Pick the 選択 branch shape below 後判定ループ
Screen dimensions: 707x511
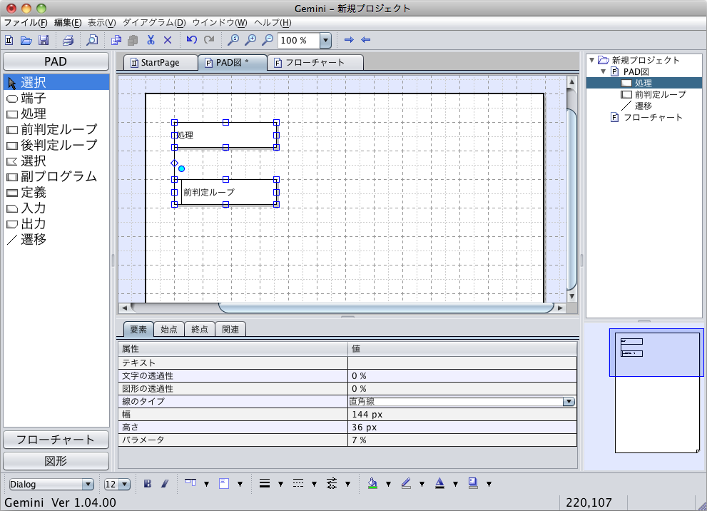[x=56, y=161]
